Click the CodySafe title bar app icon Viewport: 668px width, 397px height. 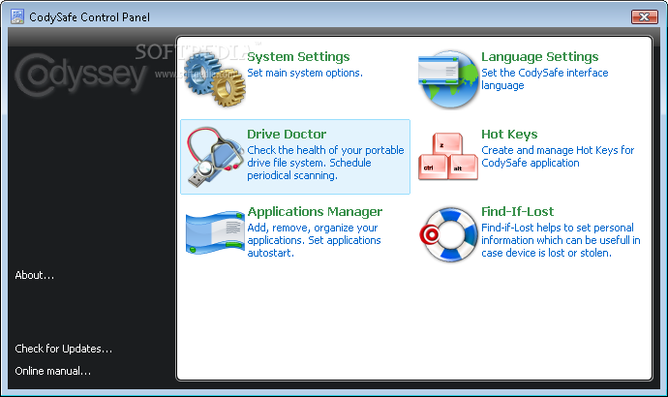pos(17,16)
